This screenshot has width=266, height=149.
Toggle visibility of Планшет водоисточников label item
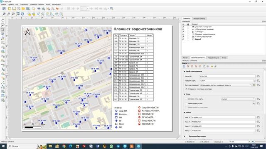point(183,34)
